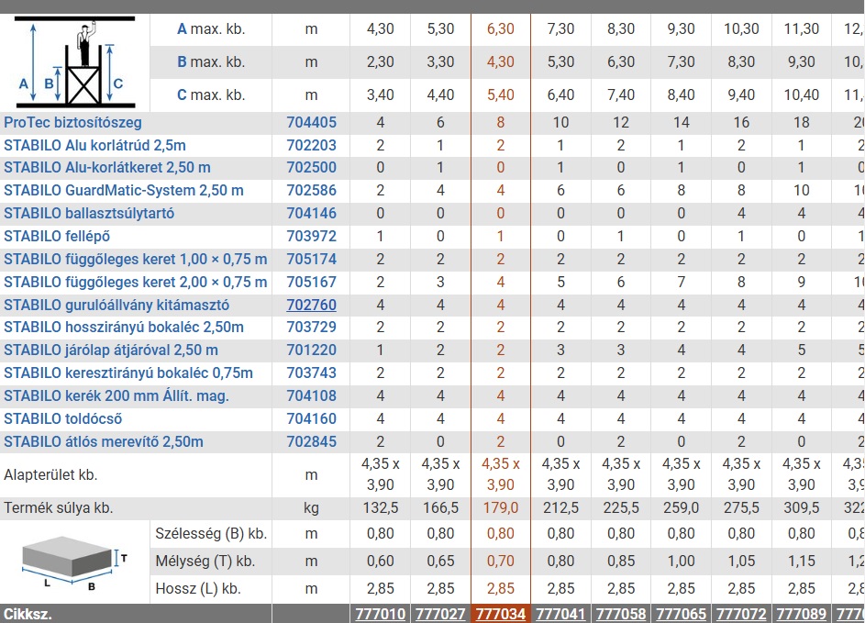
Task: Click article number 705174
Action: pyautogui.click(x=311, y=259)
